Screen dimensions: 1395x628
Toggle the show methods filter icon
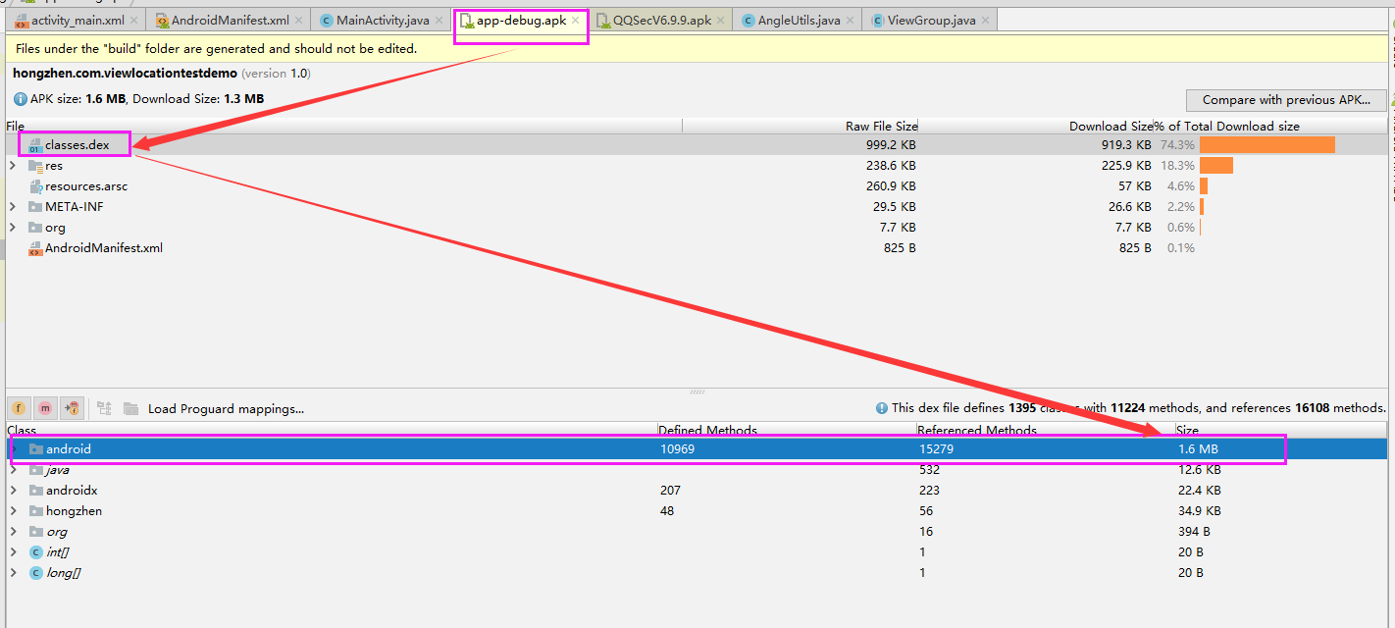(44, 407)
